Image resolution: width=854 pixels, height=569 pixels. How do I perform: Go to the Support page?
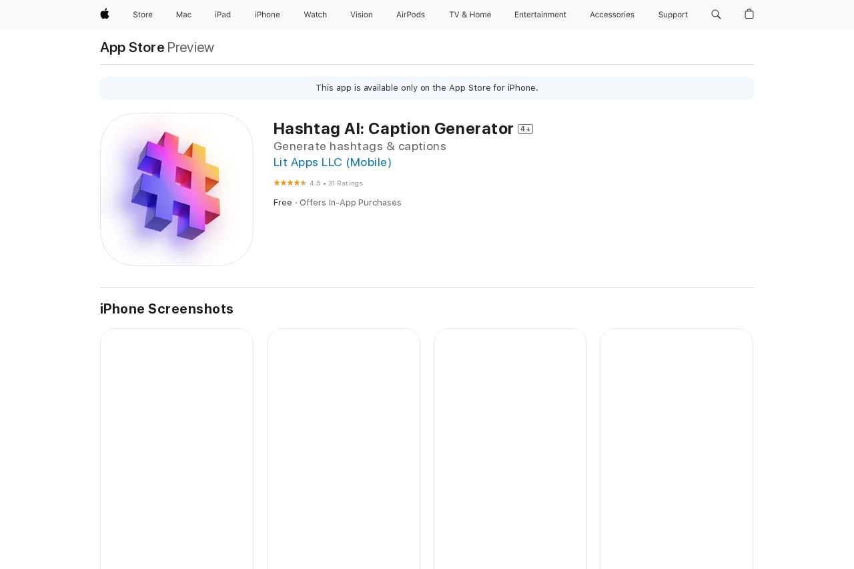(x=673, y=15)
